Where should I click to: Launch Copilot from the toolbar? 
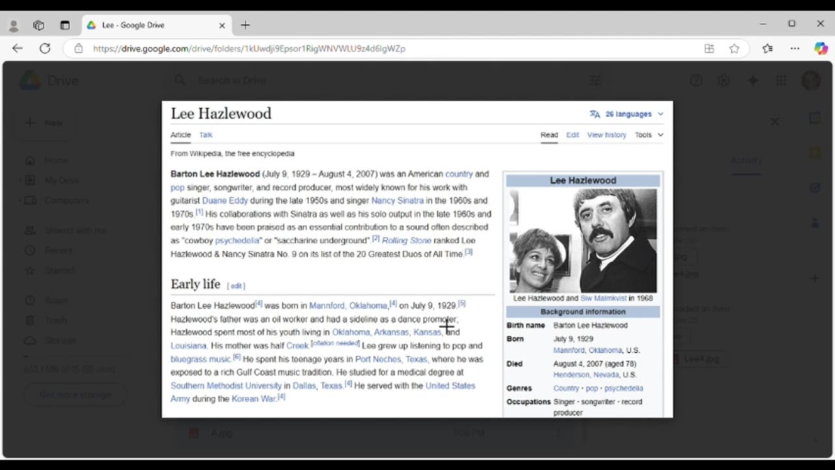click(x=821, y=48)
